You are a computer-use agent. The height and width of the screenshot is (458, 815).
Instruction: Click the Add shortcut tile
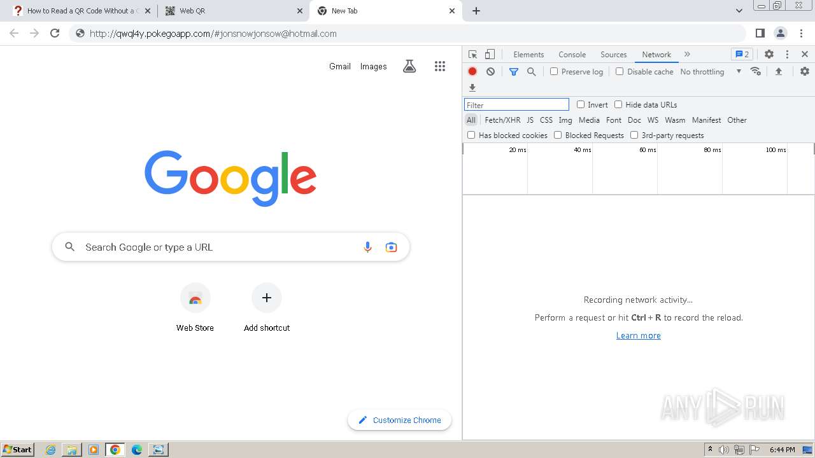267,309
